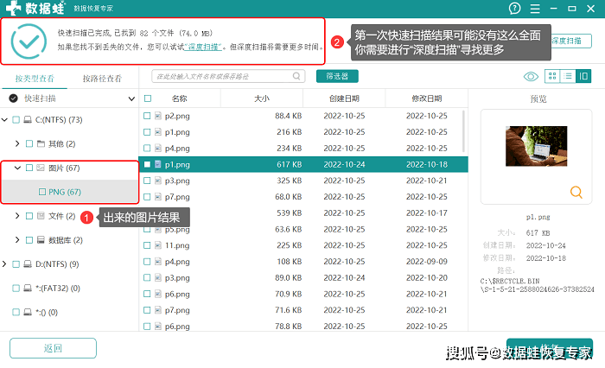Click the 文件 document category icon

41,216
